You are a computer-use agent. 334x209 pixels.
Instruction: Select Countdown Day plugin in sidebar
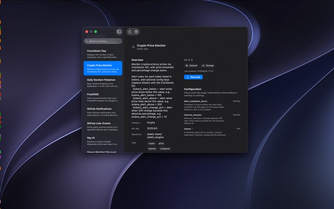[103, 54]
